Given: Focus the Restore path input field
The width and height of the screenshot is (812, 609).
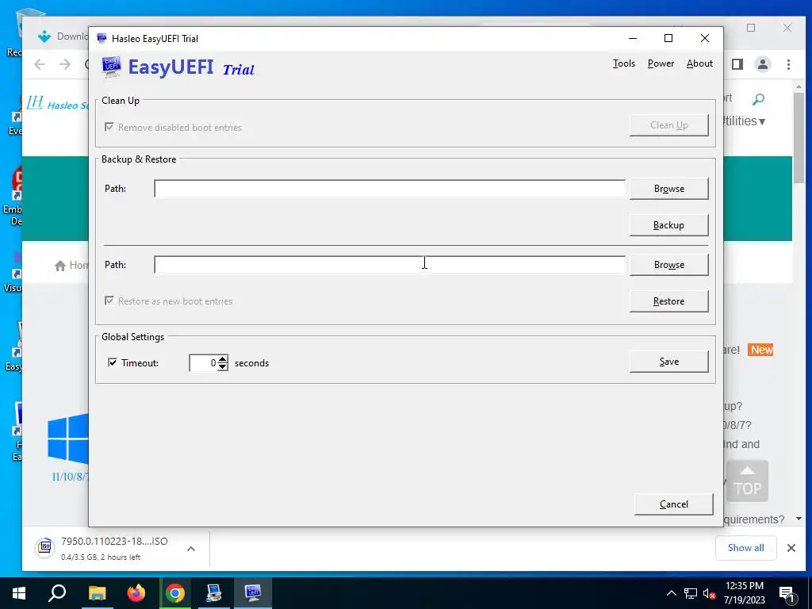Looking at the screenshot, I should [389, 265].
